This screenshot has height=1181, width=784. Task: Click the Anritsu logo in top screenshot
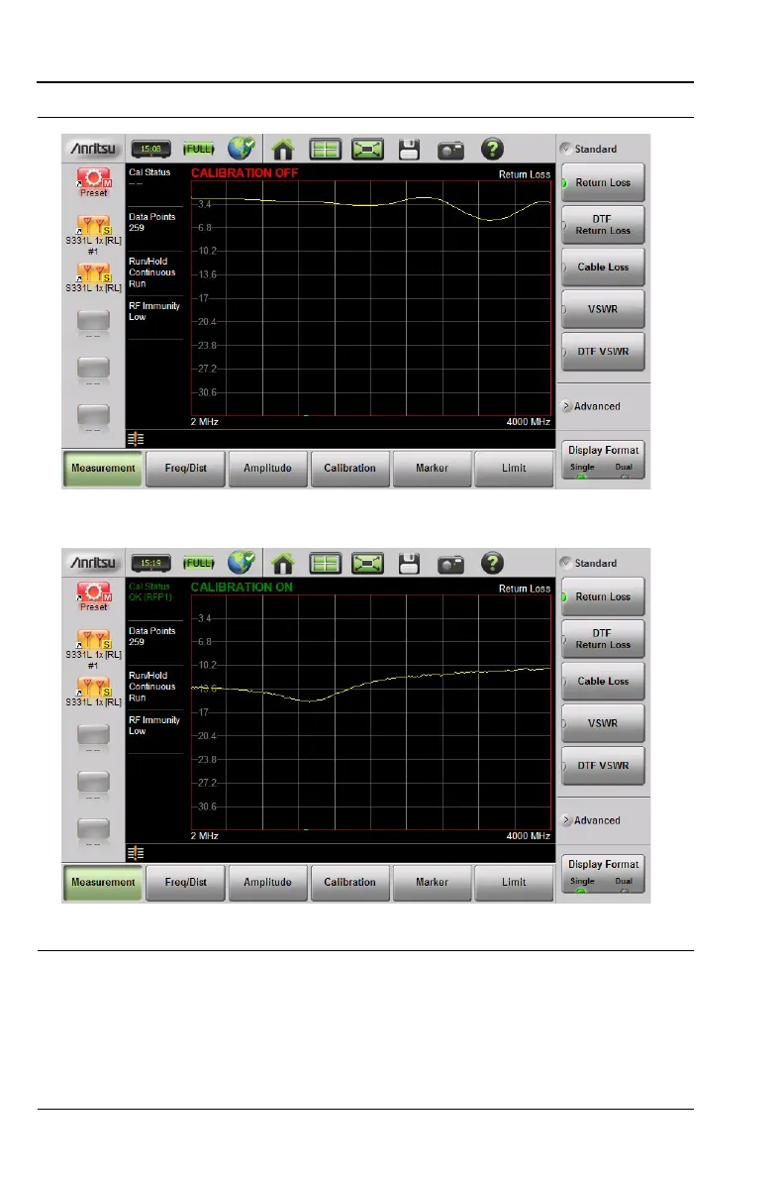pos(93,149)
